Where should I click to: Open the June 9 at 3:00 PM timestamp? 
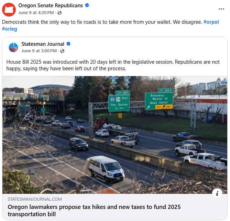click(39, 51)
